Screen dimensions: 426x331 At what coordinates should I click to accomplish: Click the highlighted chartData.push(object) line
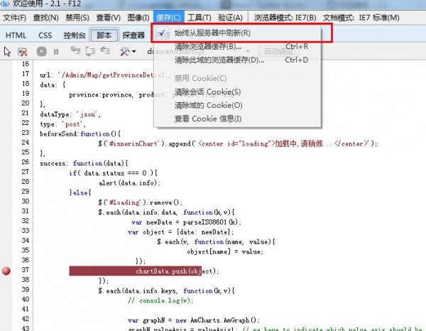(x=143, y=271)
